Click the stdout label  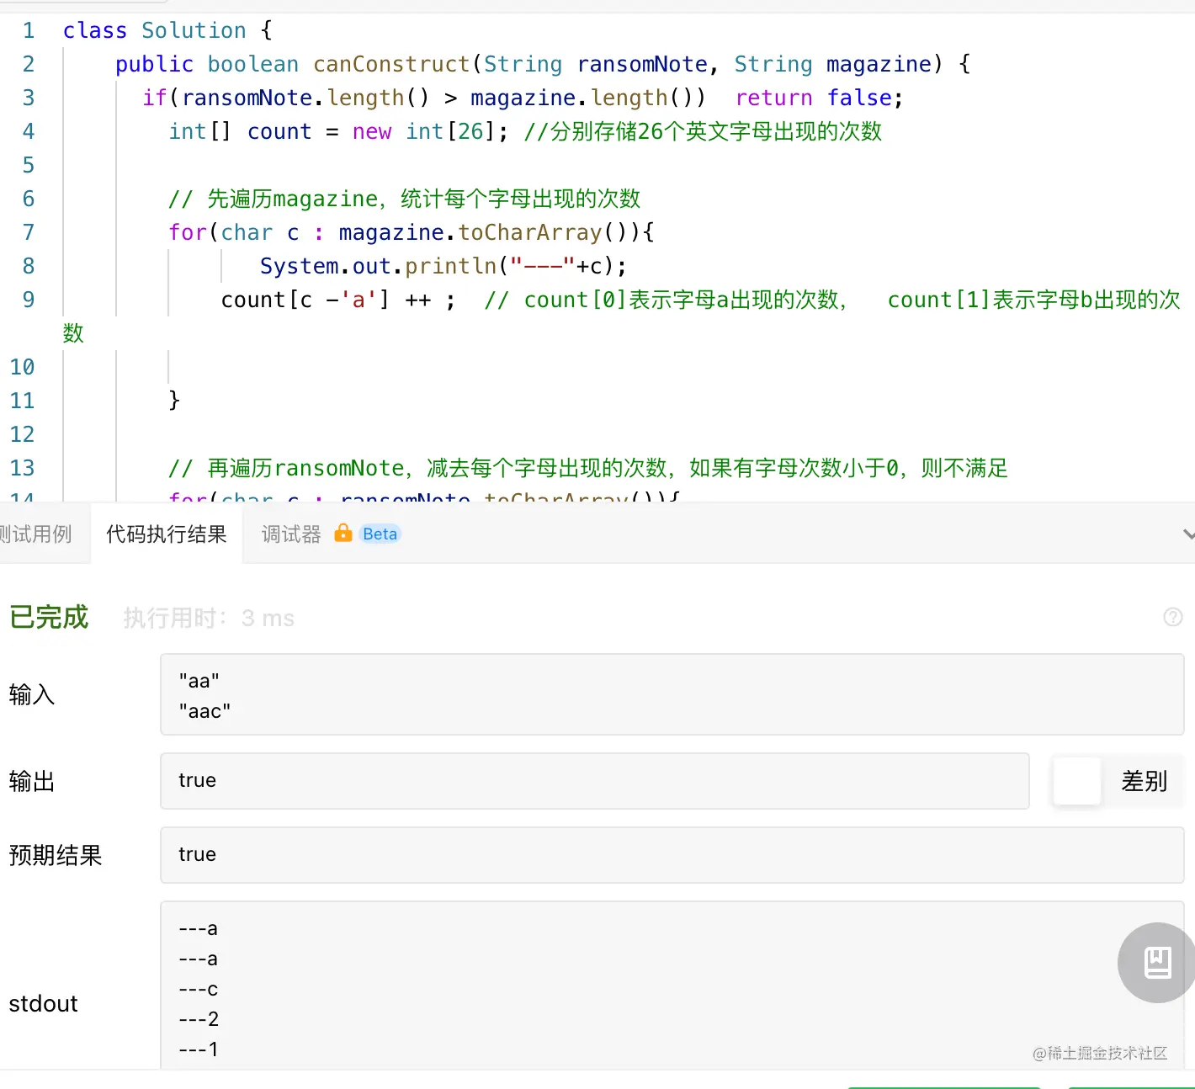coord(43,1003)
